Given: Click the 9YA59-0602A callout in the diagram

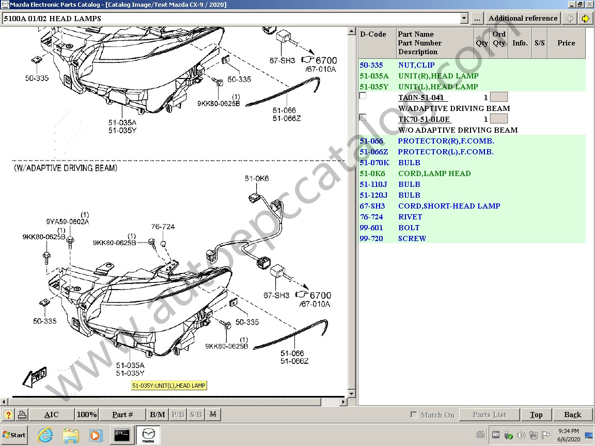Looking at the screenshot, I should pos(68,221).
